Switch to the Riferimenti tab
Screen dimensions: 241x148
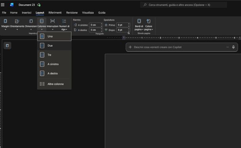tap(55, 13)
